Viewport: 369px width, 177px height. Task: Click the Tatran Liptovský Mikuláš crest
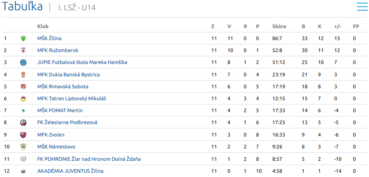point(23,99)
